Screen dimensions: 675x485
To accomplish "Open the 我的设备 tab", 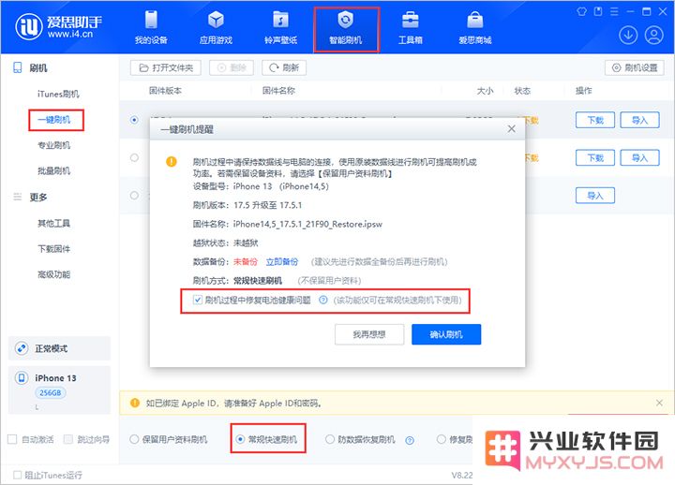I will pyautogui.click(x=151, y=27).
